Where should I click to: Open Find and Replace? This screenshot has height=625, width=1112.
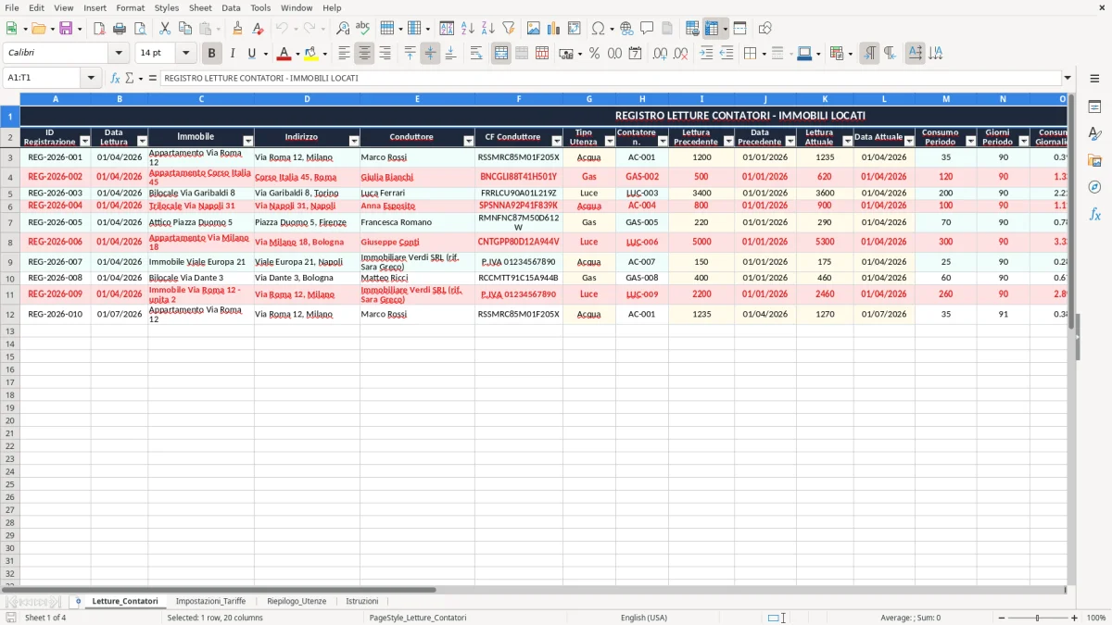click(343, 29)
